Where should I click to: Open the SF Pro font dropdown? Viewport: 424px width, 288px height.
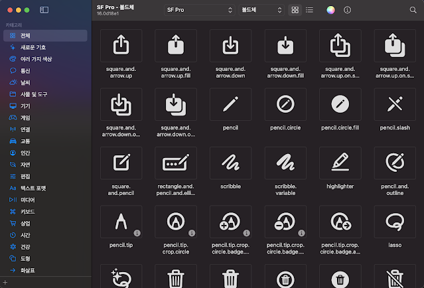[200, 10]
